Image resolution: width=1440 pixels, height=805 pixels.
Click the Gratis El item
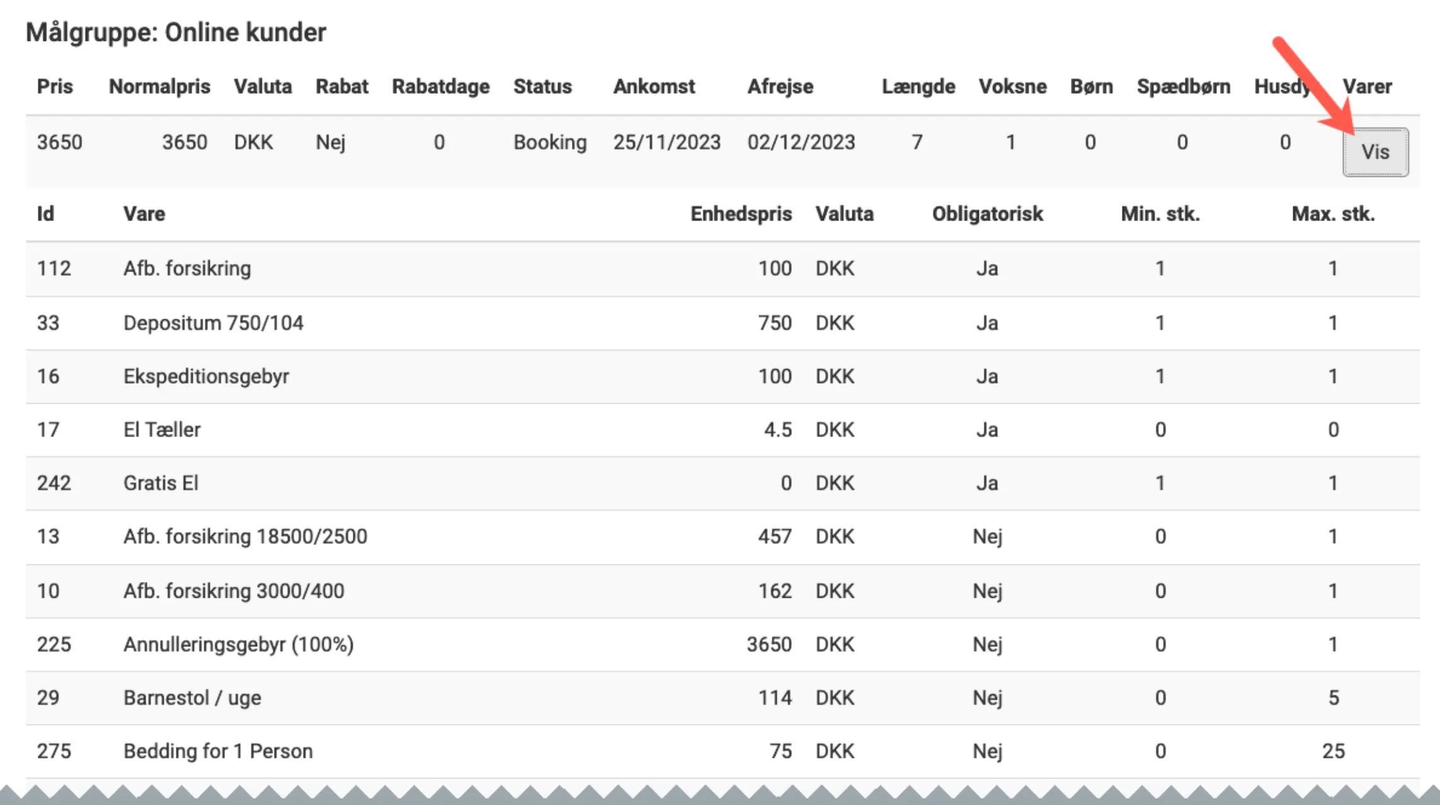tap(161, 483)
